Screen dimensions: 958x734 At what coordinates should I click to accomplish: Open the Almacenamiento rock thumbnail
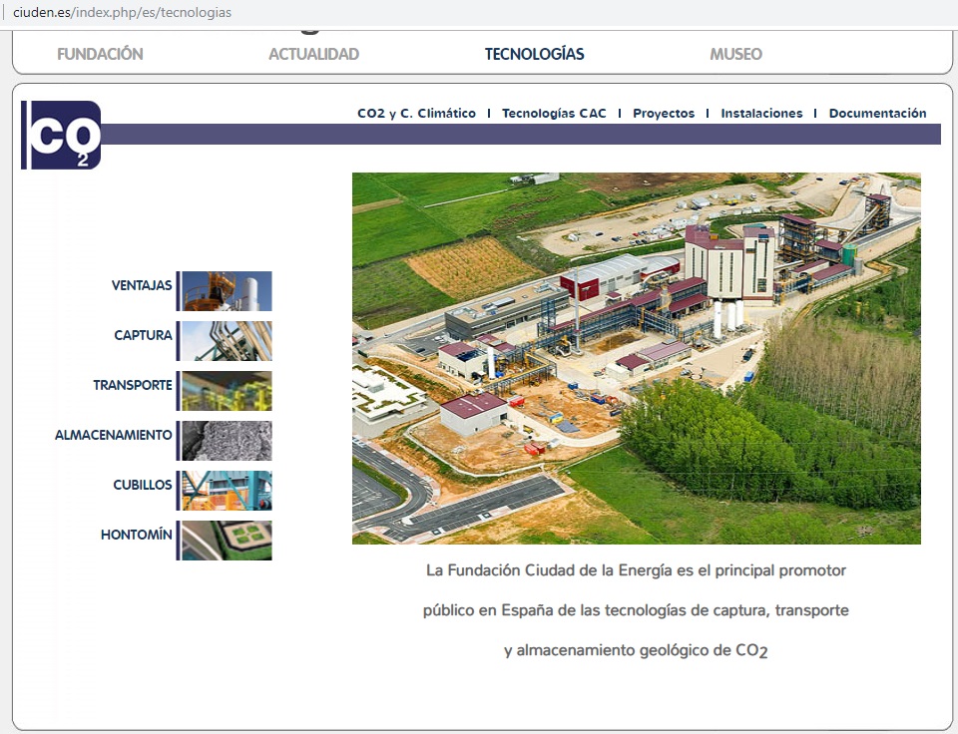point(227,440)
